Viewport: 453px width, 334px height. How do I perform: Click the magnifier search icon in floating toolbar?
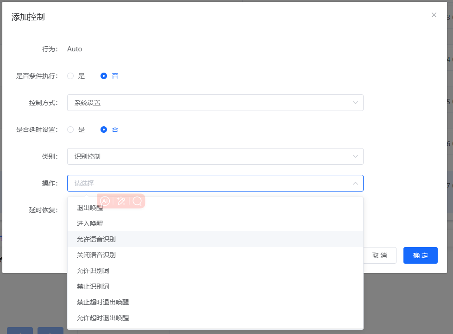138,201
